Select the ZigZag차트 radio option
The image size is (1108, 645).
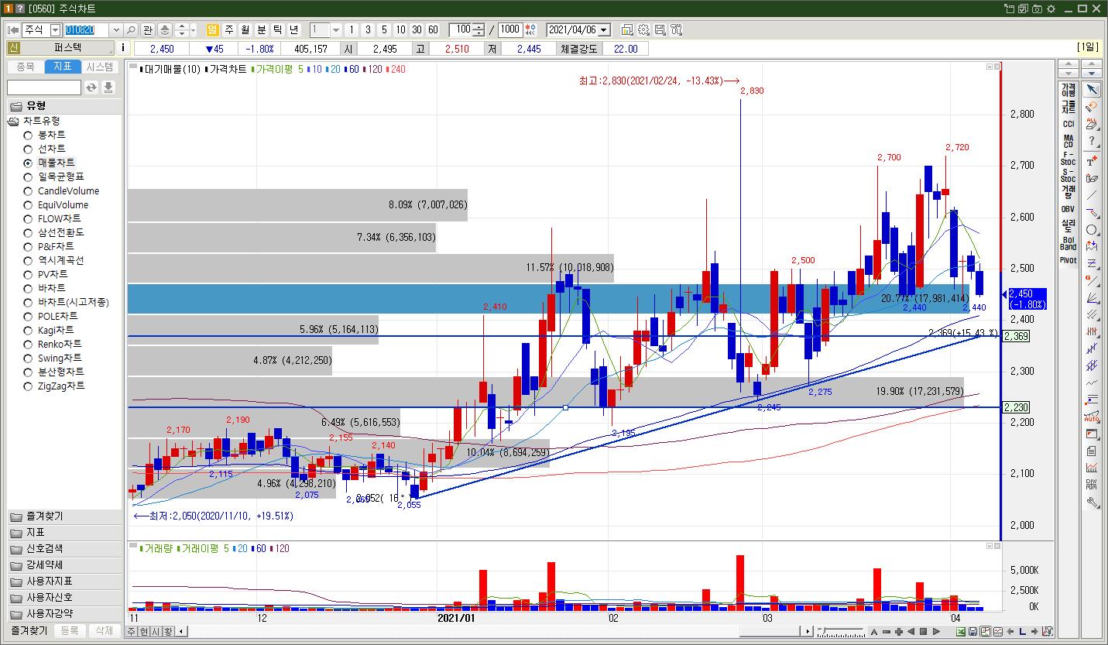point(28,386)
